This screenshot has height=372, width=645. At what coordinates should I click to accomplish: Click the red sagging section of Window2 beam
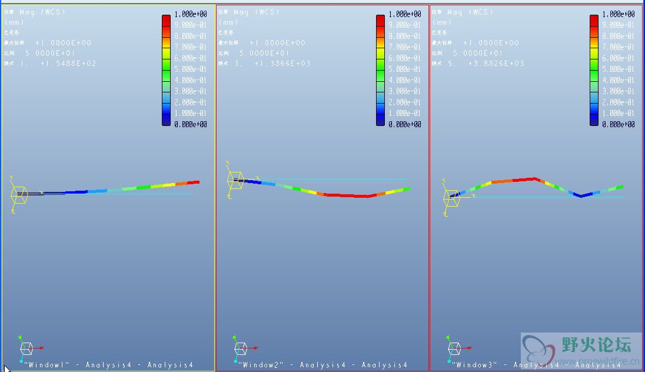pos(350,196)
